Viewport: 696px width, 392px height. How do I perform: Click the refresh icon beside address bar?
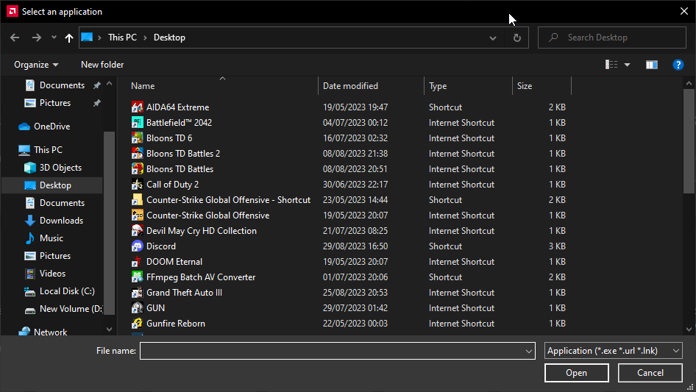516,38
